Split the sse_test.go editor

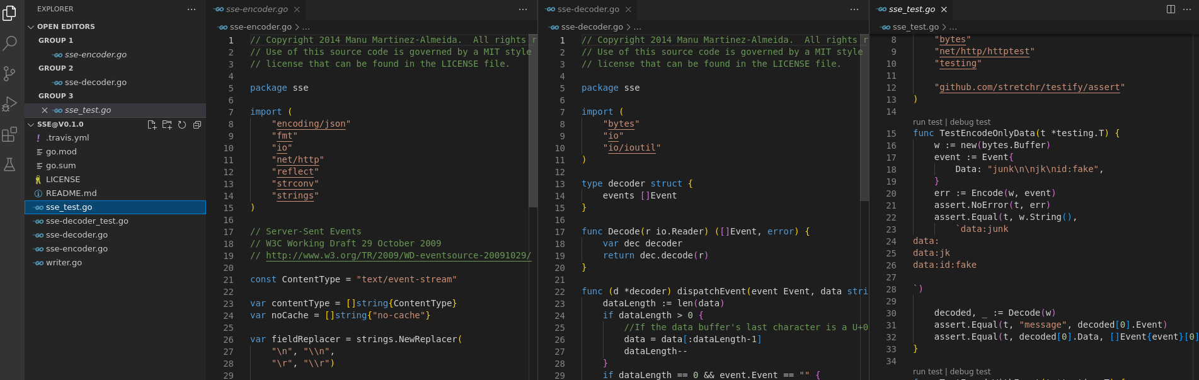[1171, 9]
